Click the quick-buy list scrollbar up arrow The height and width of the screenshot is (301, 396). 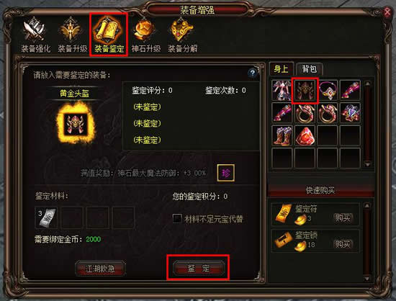[367, 206]
